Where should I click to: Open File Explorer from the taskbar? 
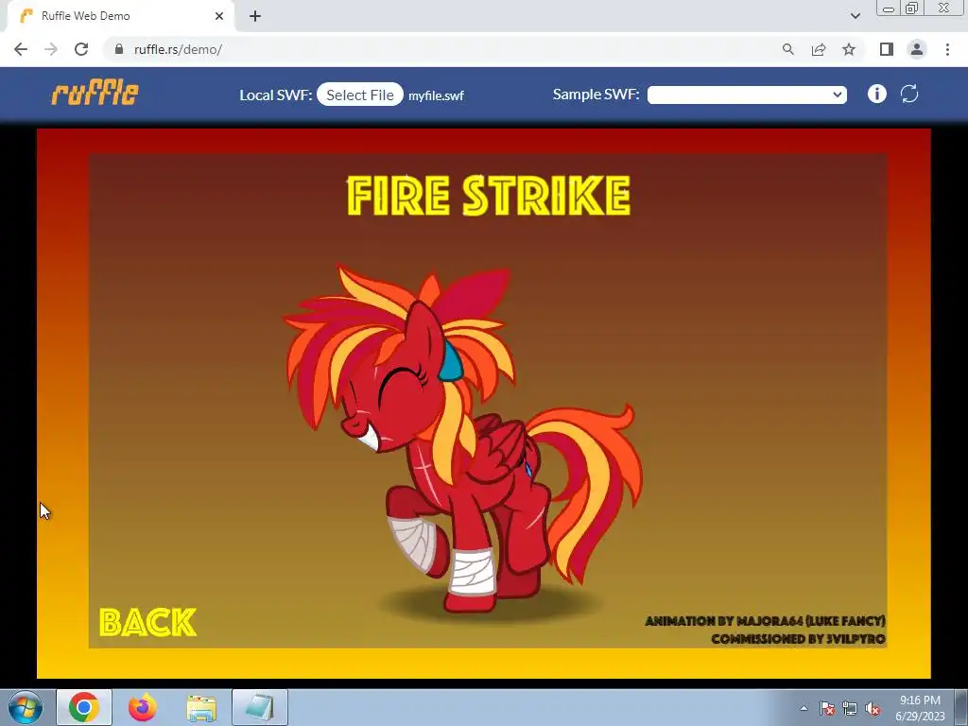tap(201, 707)
